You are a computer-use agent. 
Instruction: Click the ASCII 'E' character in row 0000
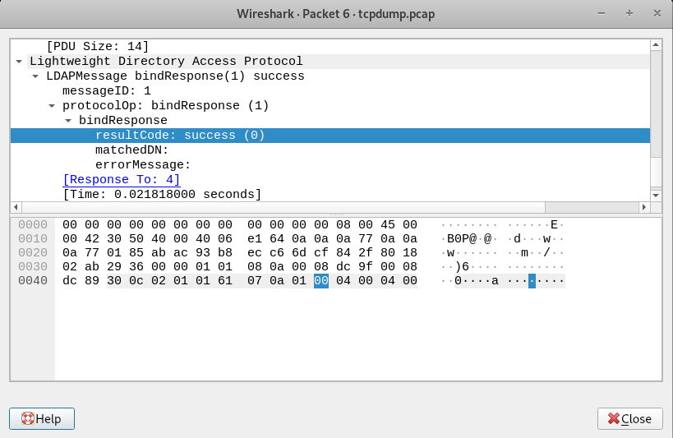554,224
